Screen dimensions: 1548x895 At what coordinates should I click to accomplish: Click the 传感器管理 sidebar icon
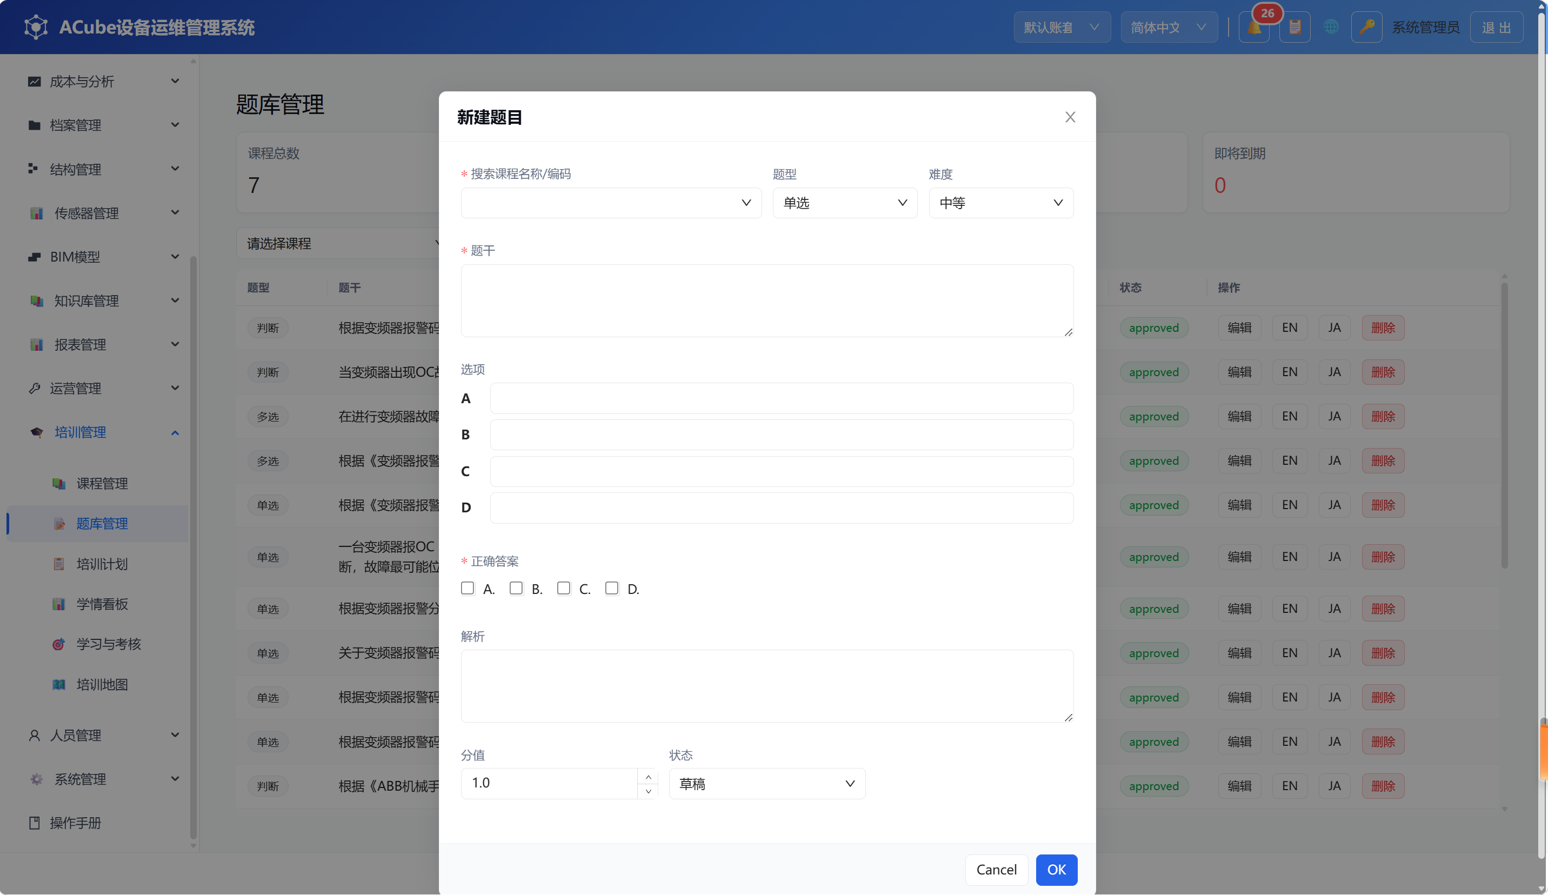tap(37, 213)
